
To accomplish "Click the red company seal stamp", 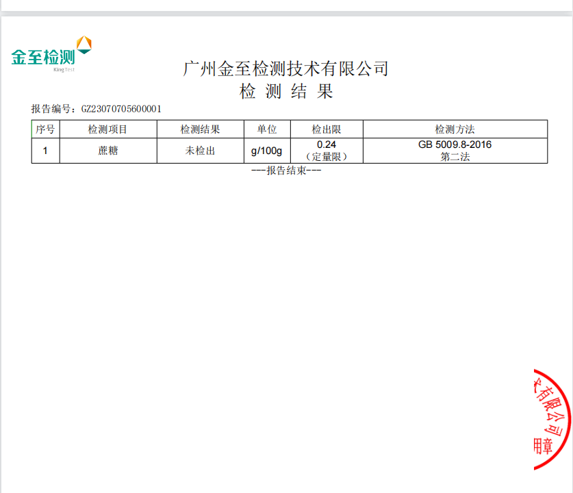I will coord(552,418).
